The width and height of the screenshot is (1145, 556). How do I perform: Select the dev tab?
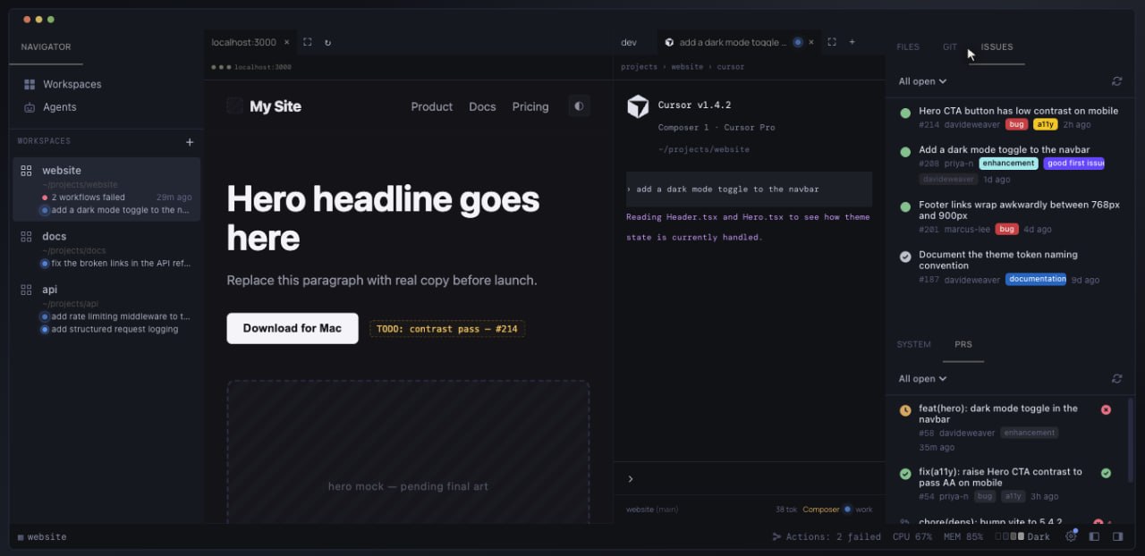click(x=629, y=42)
